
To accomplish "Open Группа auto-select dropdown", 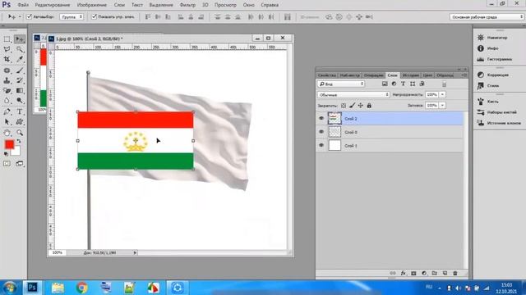I will pyautogui.click(x=72, y=16).
